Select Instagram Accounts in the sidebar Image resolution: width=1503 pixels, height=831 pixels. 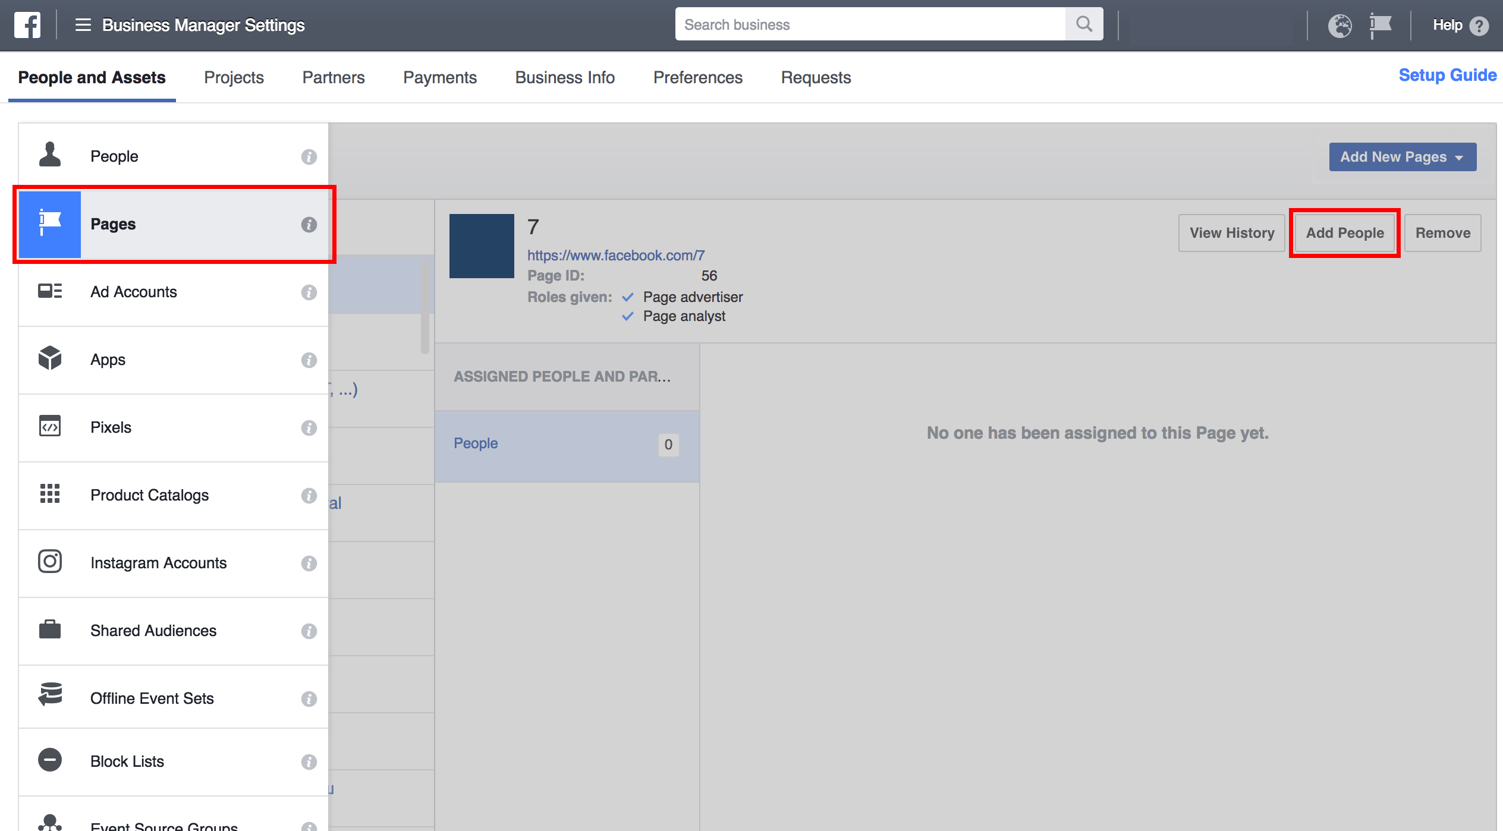[x=174, y=563]
